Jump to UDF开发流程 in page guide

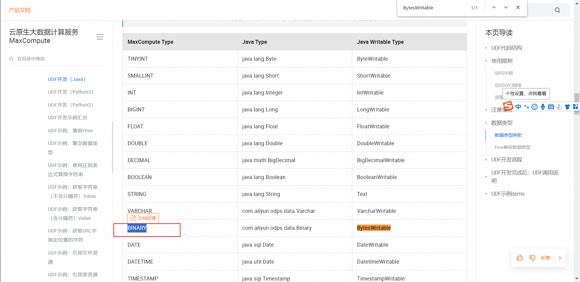507,159
